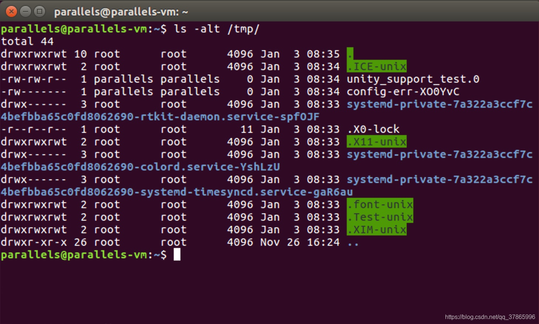Image resolution: width=539 pixels, height=324 pixels.
Task: Click the .X0-lock file name
Action: pyautogui.click(x=373, y=129)
